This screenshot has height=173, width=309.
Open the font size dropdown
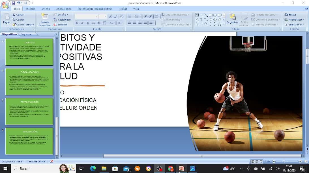coord(106,16)
